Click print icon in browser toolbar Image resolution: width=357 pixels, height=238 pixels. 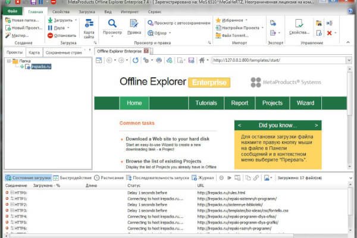159,60
